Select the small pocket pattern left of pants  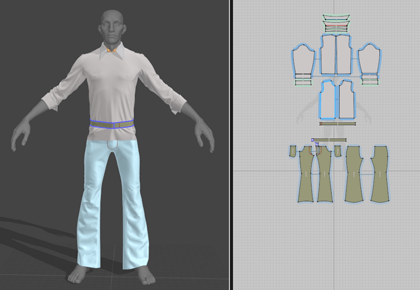pyautogui.click(x=293, y=151)
